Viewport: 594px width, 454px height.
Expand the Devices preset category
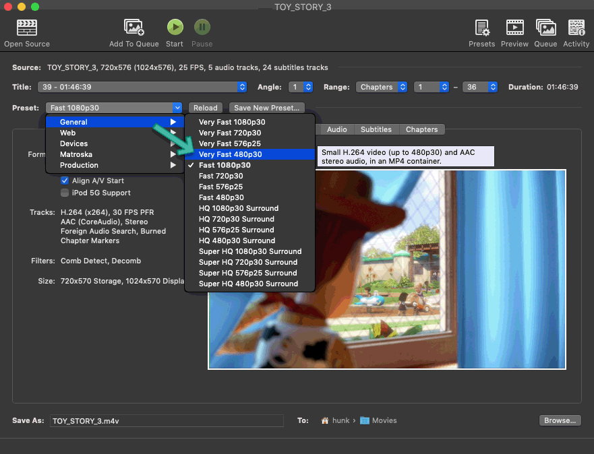[x=115, y=143]
